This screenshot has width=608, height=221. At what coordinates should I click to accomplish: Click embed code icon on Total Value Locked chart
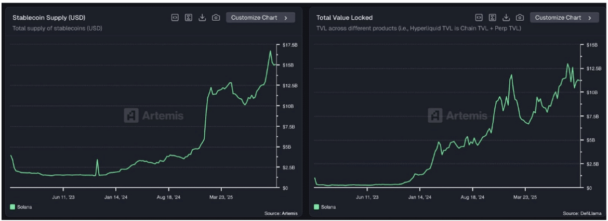(x=479, y=18)
